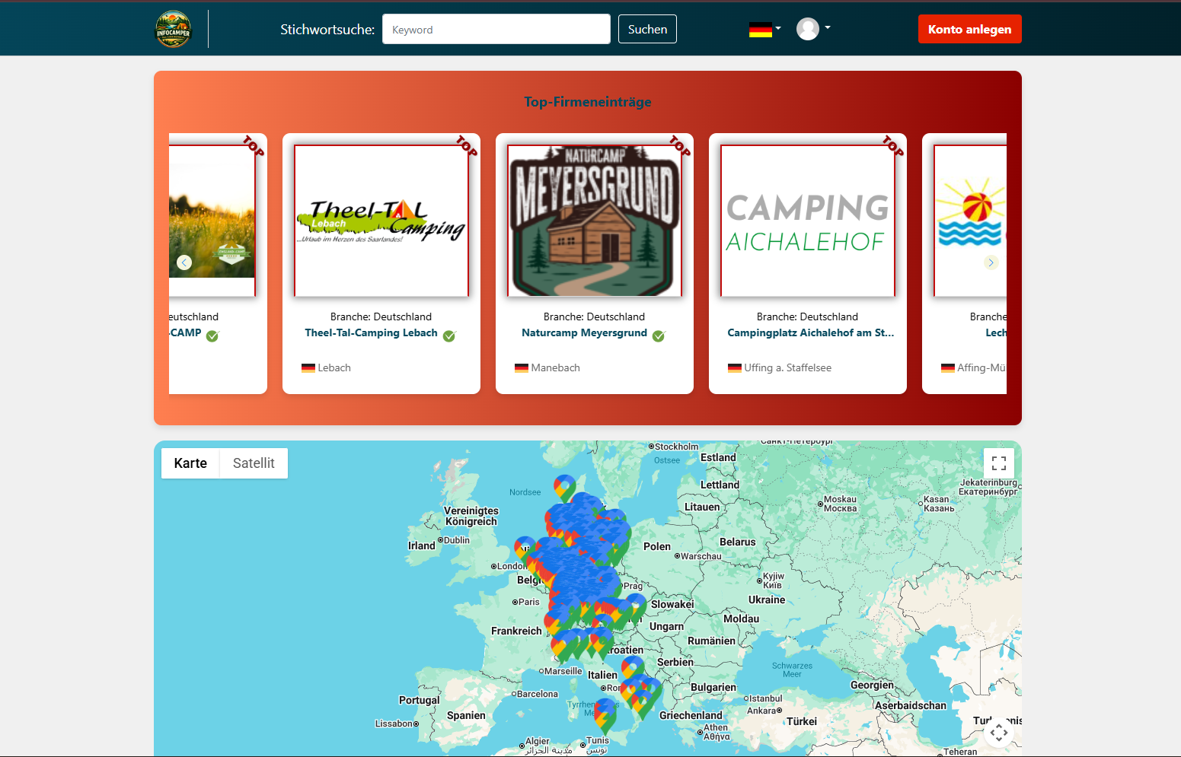Click the sun and waves logo thumbnail
The image size is (1181, 757).
click(x=970, y=221)
